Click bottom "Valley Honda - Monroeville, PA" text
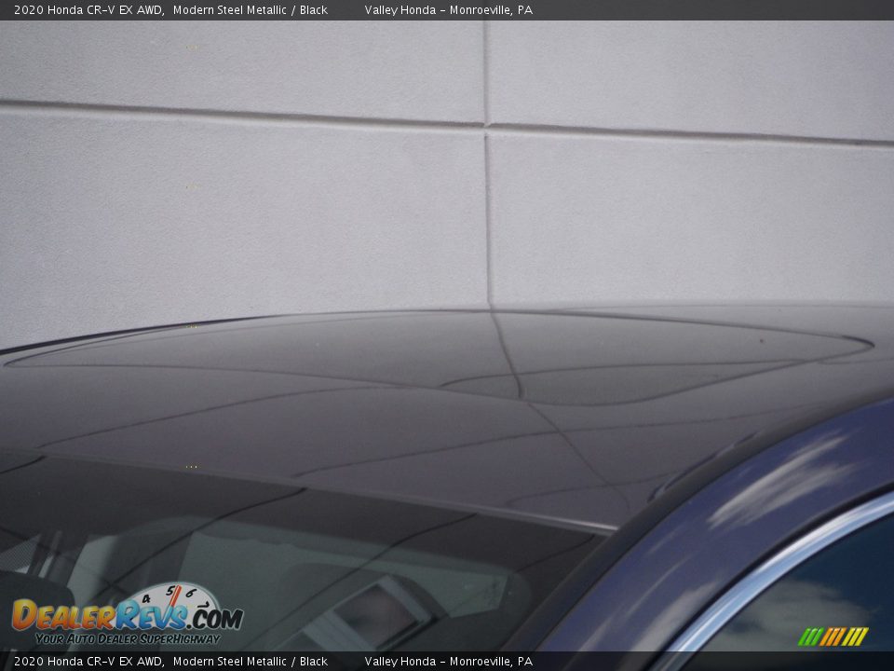Screen dimensions: 894x671 pyautogui.click(x=448, y=662)
